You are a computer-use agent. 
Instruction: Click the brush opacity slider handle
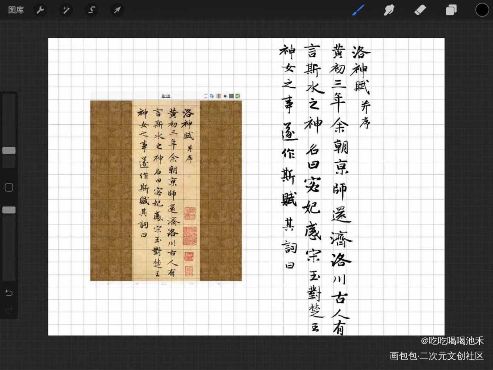[9, 210]
